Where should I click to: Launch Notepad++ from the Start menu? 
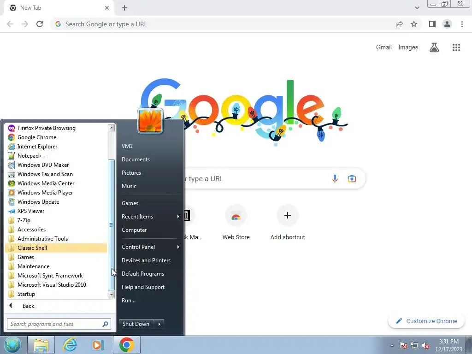[56, 156]
